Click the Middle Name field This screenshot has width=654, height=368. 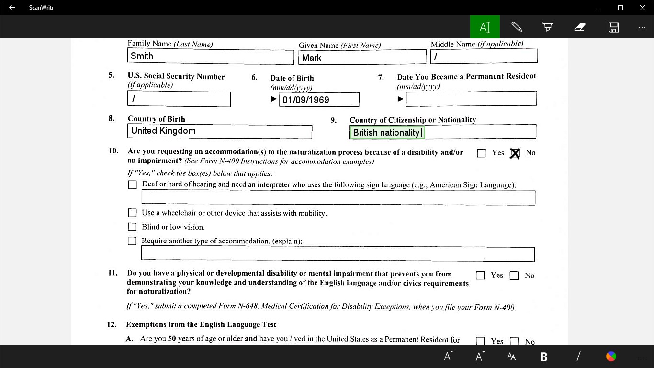(484, 56)
